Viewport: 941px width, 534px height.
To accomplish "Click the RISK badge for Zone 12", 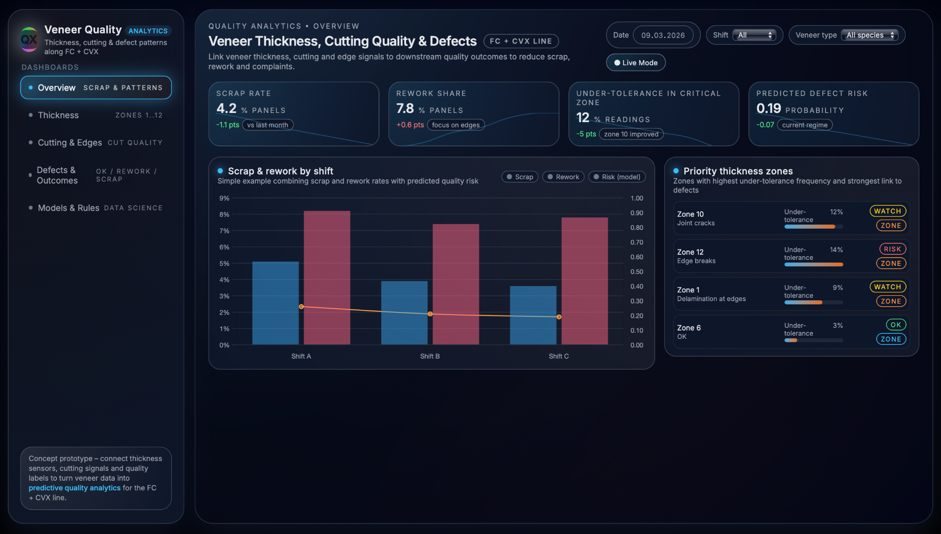I will point(892,249).
